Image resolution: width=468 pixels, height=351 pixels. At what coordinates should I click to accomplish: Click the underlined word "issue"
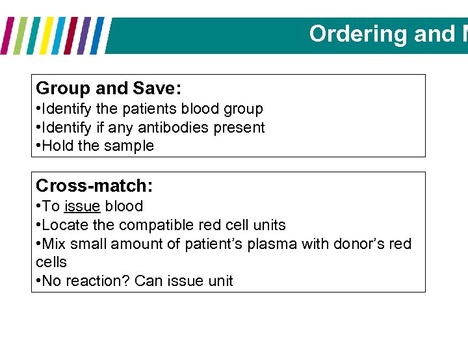click(x=82, y=207)
